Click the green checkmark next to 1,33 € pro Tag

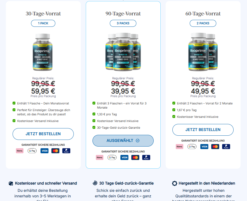coord(94,114)
